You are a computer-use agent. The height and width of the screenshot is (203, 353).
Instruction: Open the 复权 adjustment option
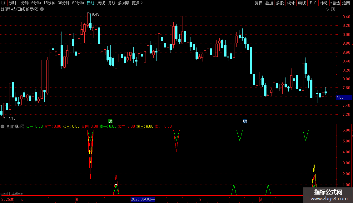pyautogui.click(x=258, y=3)
